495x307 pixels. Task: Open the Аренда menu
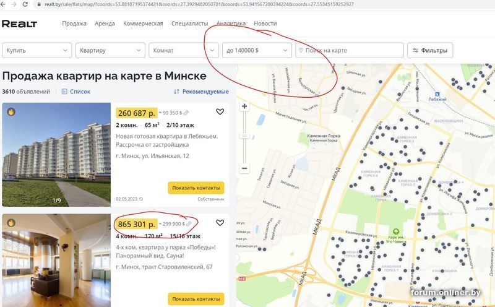point(105,24)
